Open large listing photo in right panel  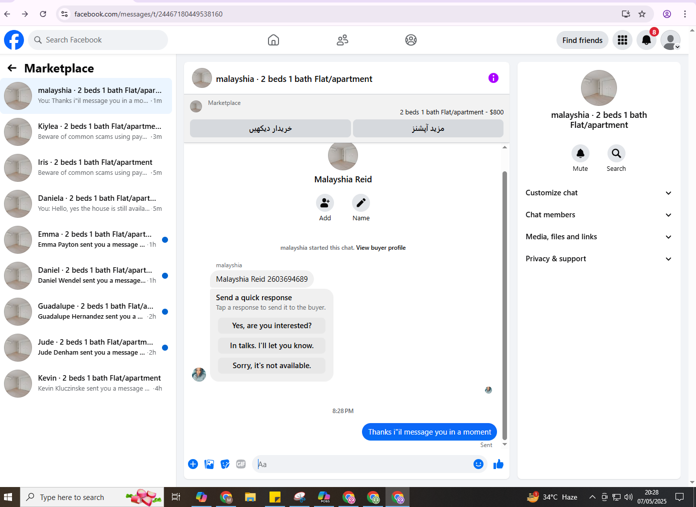click(598, 88)
